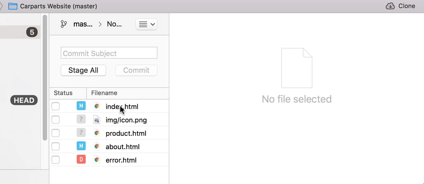424x184 pixels.
Task: Open the list view options dropdown
Action: click(146, 24)
